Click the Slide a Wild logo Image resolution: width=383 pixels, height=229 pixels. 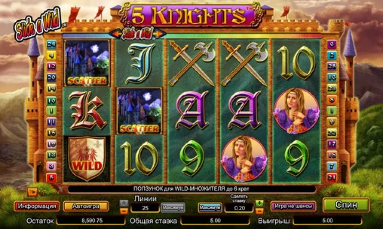coord(38,24)
